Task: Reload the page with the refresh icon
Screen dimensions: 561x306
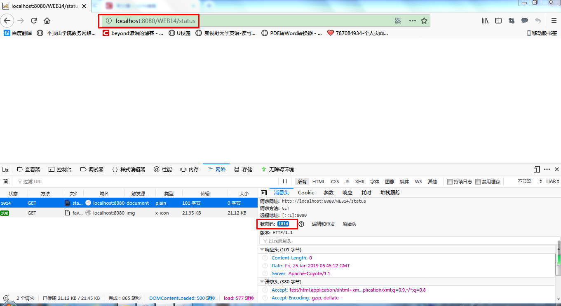Action: click(34, 21)
